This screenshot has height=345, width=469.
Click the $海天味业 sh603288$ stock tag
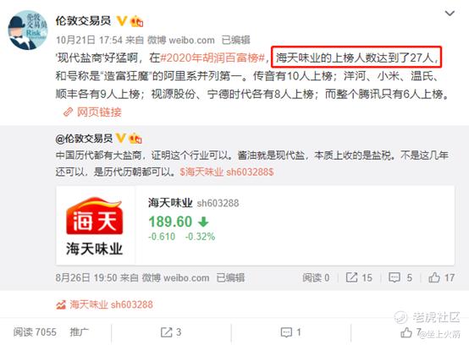point(227,172)
